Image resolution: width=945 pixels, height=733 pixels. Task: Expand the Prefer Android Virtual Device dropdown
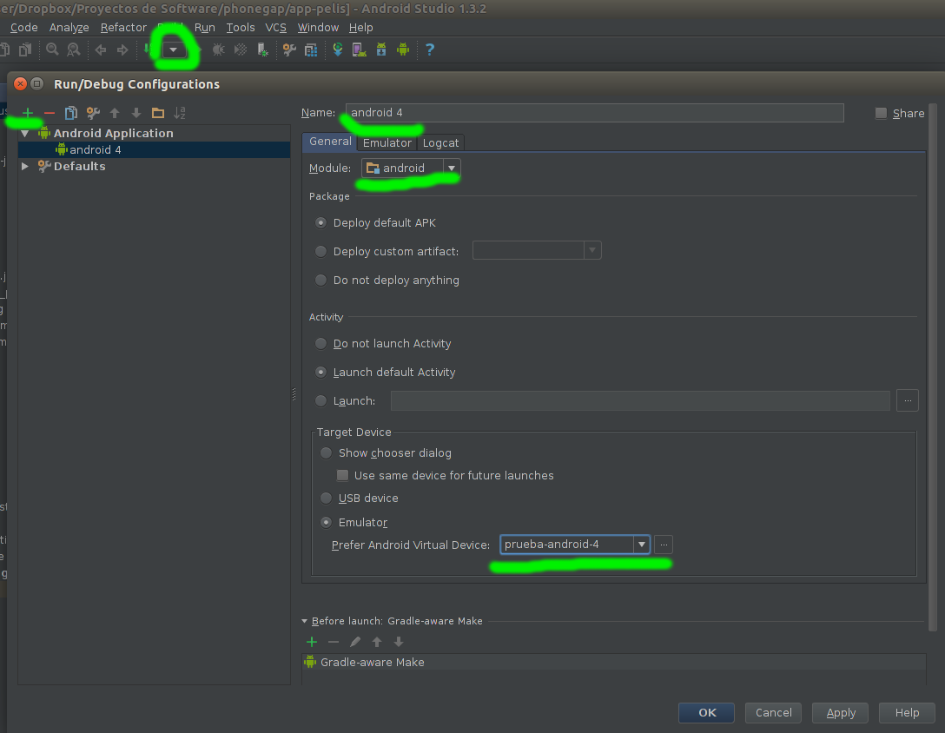[641, 545]
